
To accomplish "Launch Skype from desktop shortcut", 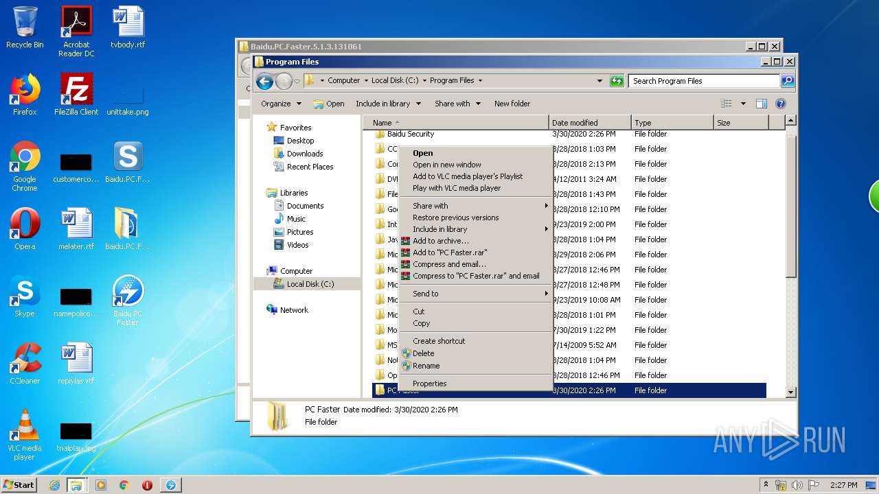I will click(x=25, y=296).
